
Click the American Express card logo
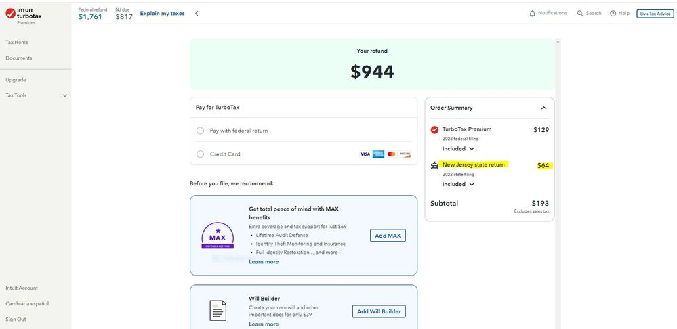tap(378, 154)
